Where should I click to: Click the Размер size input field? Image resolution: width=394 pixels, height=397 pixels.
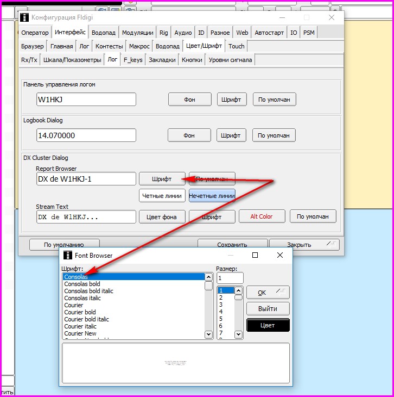(x=230, y=278)
